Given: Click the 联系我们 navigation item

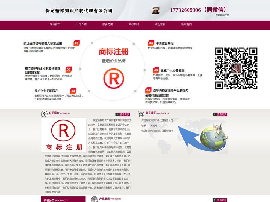Looking at the screenshot, I should (x=186, y=24).
